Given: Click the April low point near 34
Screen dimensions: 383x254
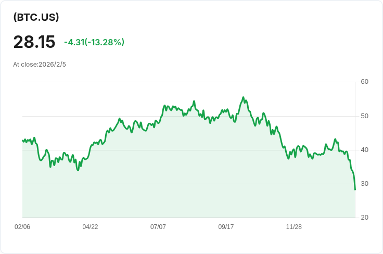Looking at the screenshot, I should pyautogui.click(x=78, y=170).
